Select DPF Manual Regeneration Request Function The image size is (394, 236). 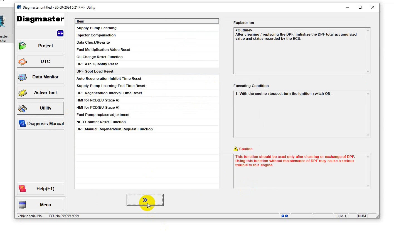[x=147, y=129]
